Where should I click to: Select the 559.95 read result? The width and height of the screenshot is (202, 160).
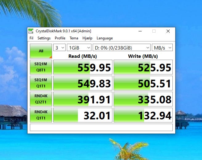pos(83,67)
